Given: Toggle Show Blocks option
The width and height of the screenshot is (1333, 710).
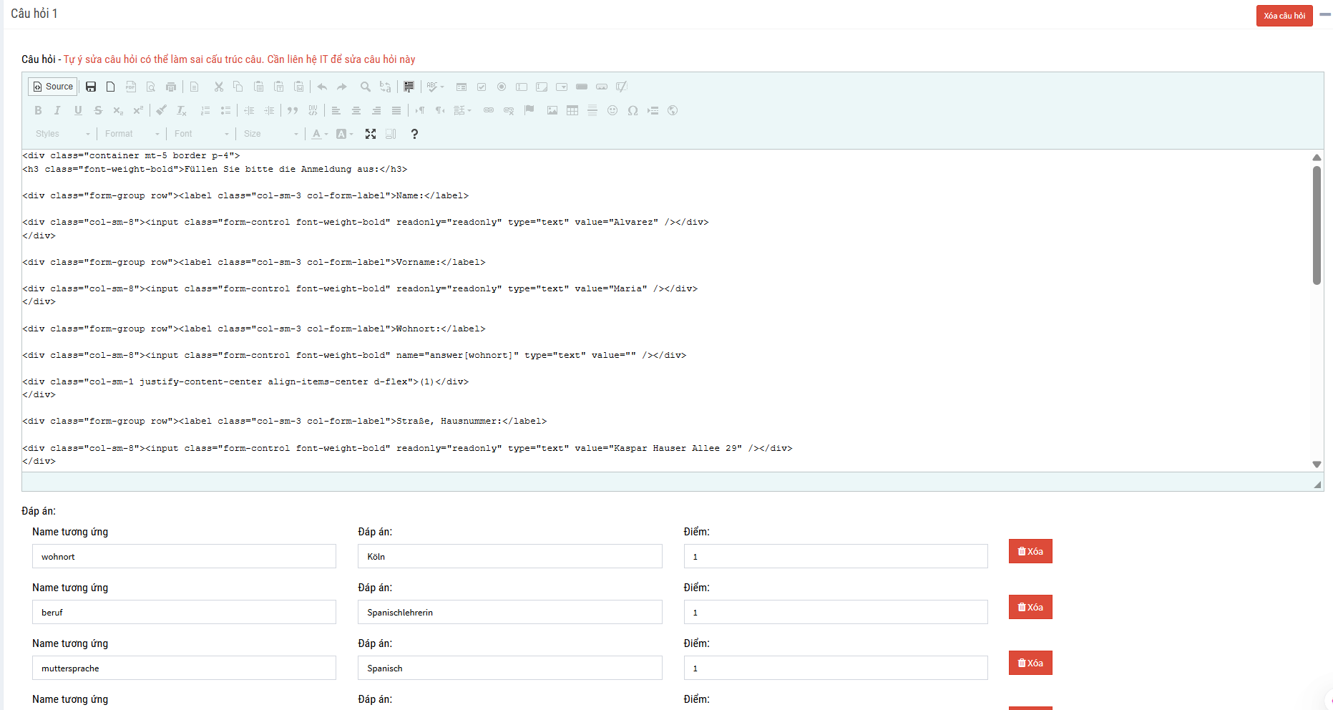Looking at the screenshot, I should 391,134.
